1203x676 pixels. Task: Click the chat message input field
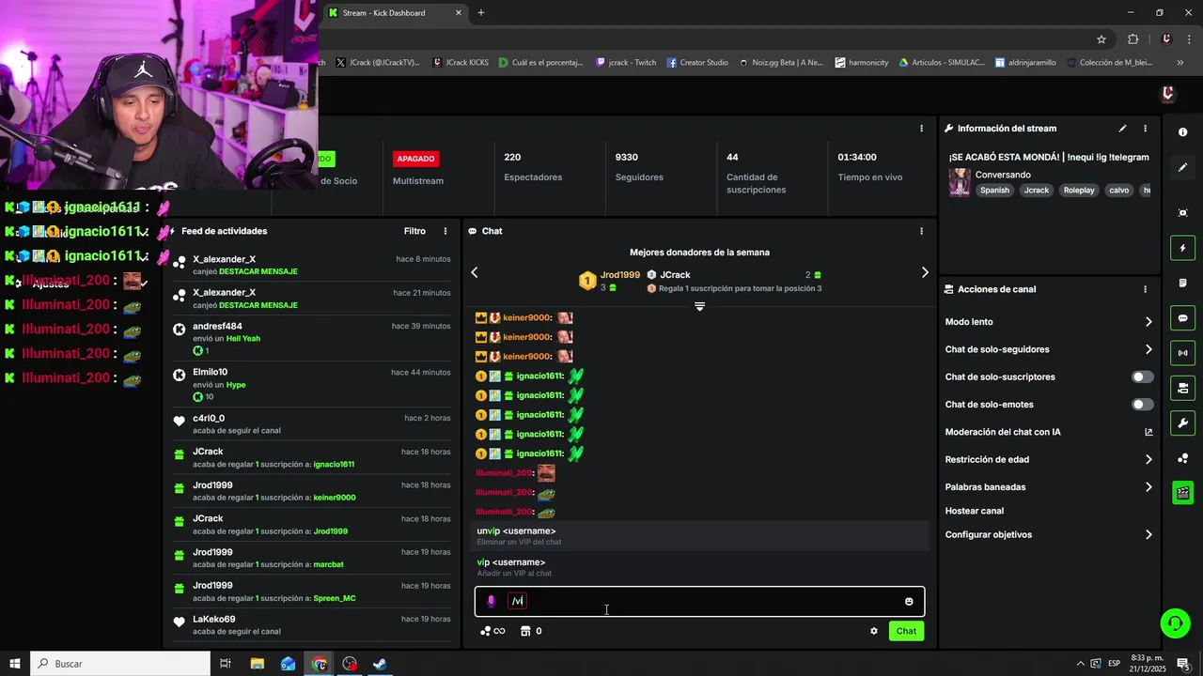[x=700, y=602]
